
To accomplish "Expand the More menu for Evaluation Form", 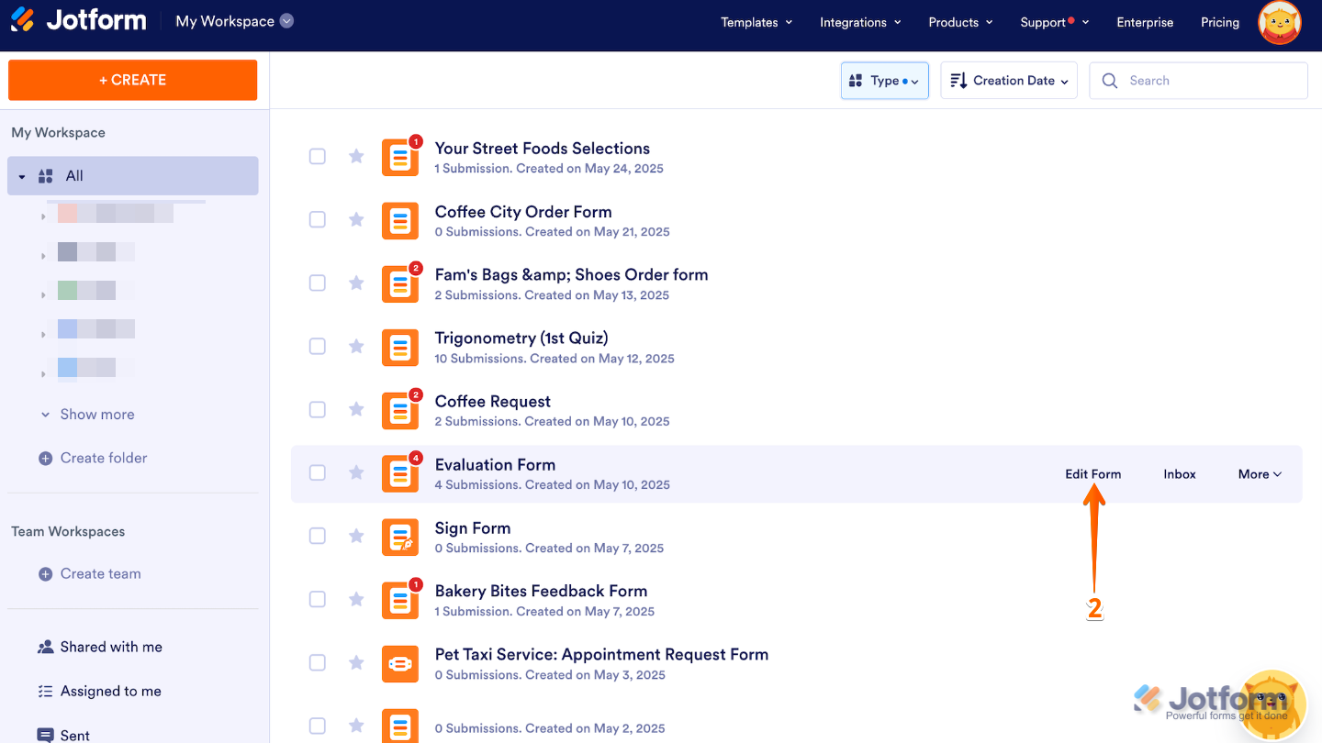I will 1259,473.
